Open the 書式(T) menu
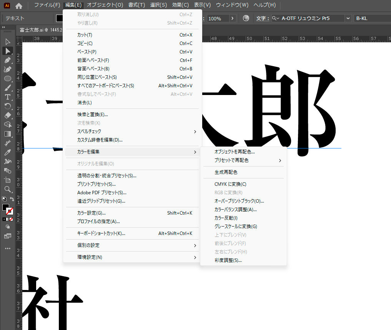The height and width of the screenshot is (330, 391). click(x=136, y=5)
